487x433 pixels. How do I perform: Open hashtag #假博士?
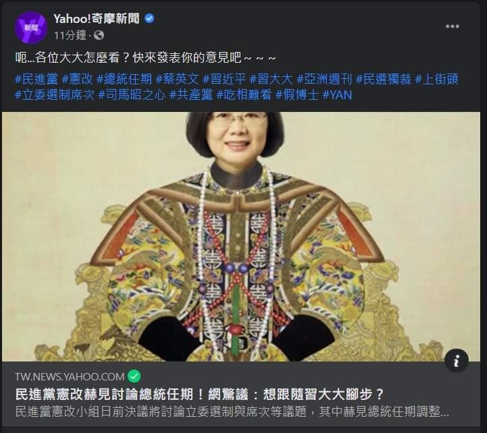pos(297,94)
